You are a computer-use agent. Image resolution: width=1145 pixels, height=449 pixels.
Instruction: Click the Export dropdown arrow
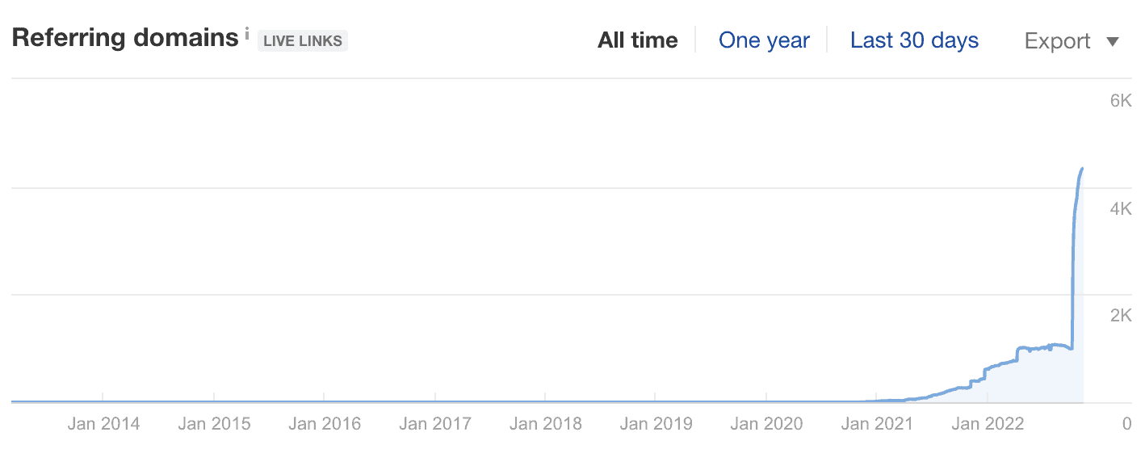click(1113, 42)
